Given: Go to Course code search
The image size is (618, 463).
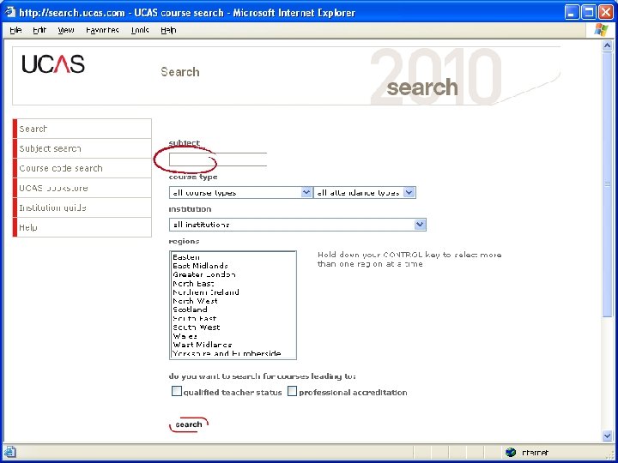Looking at the screenshot, I should coord(82,168).
